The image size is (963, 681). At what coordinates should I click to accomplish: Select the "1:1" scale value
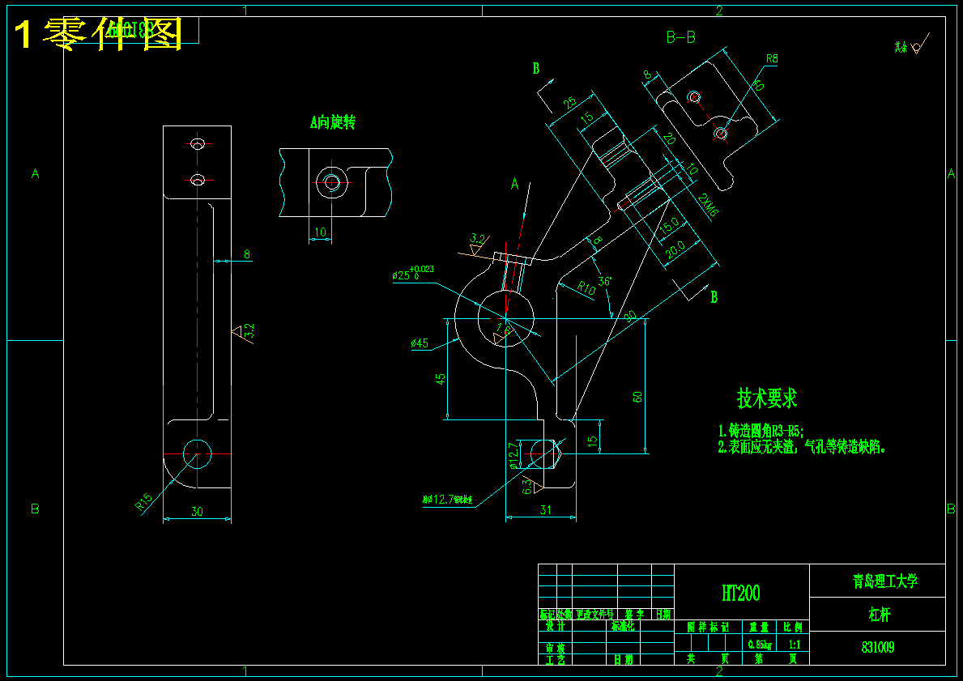pos(794,645)
